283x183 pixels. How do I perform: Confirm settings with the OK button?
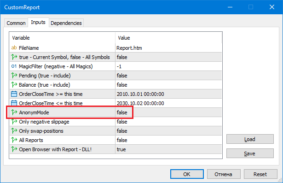click(187, 174)
